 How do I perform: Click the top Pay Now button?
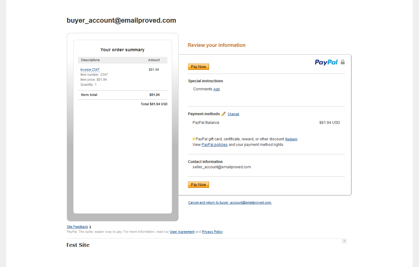(198, 67)
